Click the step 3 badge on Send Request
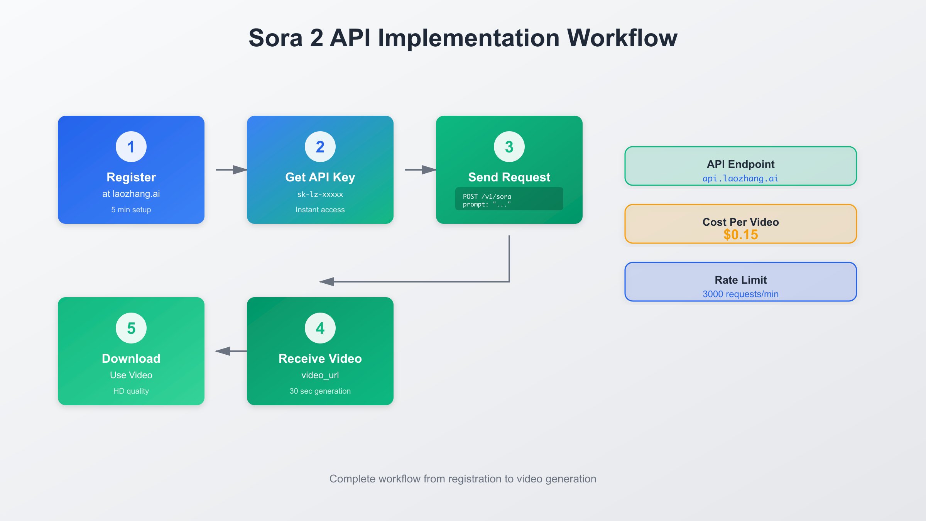This screenshot has height=521, width=926. (x=509, y=146)
